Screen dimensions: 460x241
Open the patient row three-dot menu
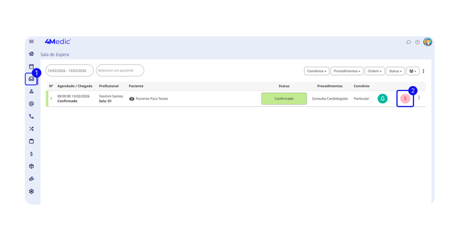pyautogui.click(x=419, y=98)
